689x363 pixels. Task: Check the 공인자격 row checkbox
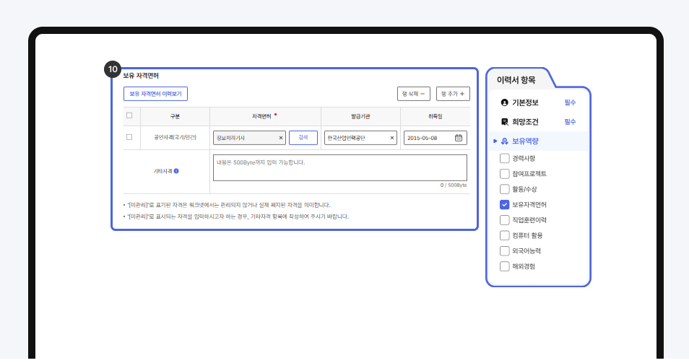(129, 137)
